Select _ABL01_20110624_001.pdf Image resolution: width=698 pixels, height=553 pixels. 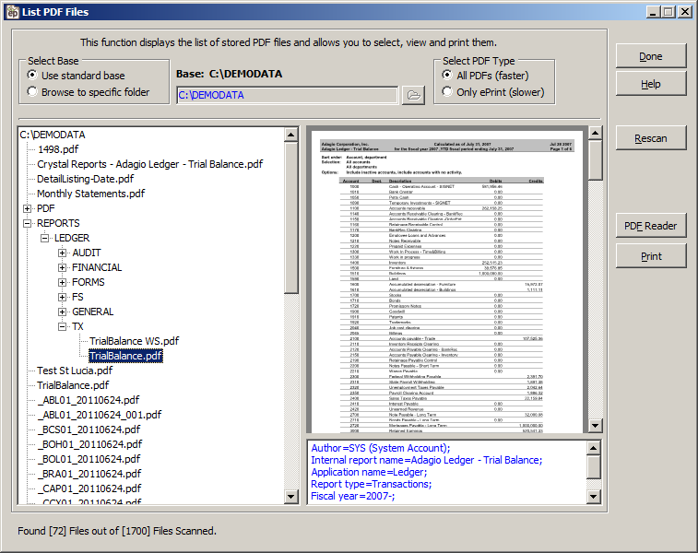(100, 415)
